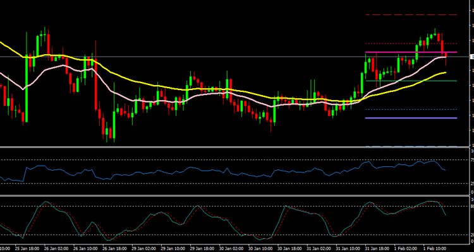Click the latest red candlestick
Viewport: 474px width, 252px height.
coord(446,57)
